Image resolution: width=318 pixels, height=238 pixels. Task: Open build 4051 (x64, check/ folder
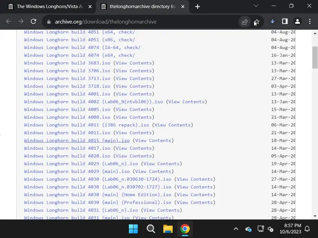coord(79,32)
